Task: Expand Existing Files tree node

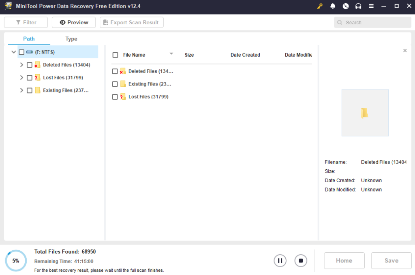Action: 21,90
